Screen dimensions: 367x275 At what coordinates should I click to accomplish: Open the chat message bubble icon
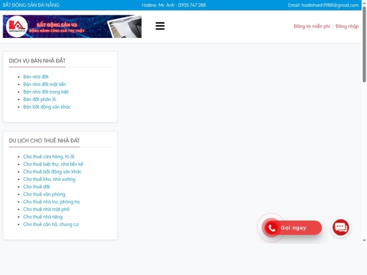(341, 227)
